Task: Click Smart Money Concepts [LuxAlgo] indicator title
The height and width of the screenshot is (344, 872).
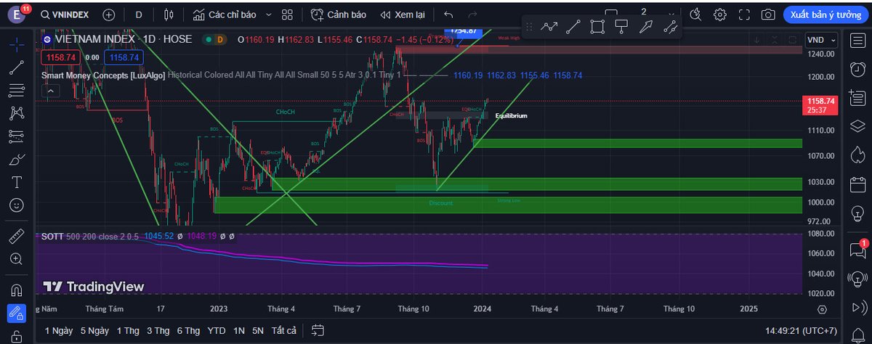Action: pos(103,75)
